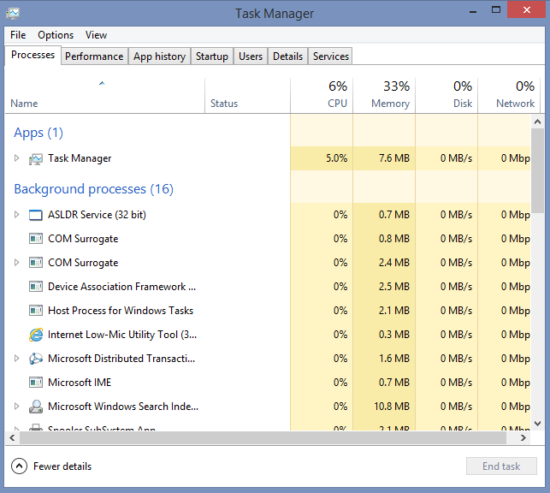Screen dimensions: 550x493
Task: Click the 0.8 MB memory cell
Action: [384, 239]
